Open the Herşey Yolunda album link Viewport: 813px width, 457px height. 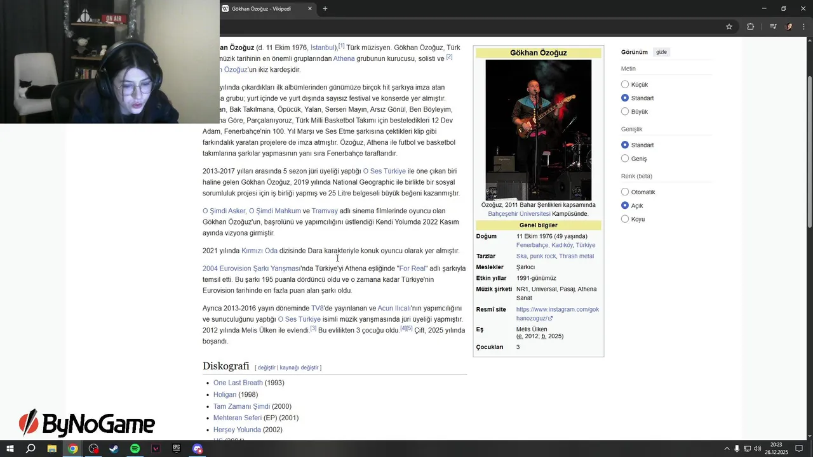click(238, 430)
